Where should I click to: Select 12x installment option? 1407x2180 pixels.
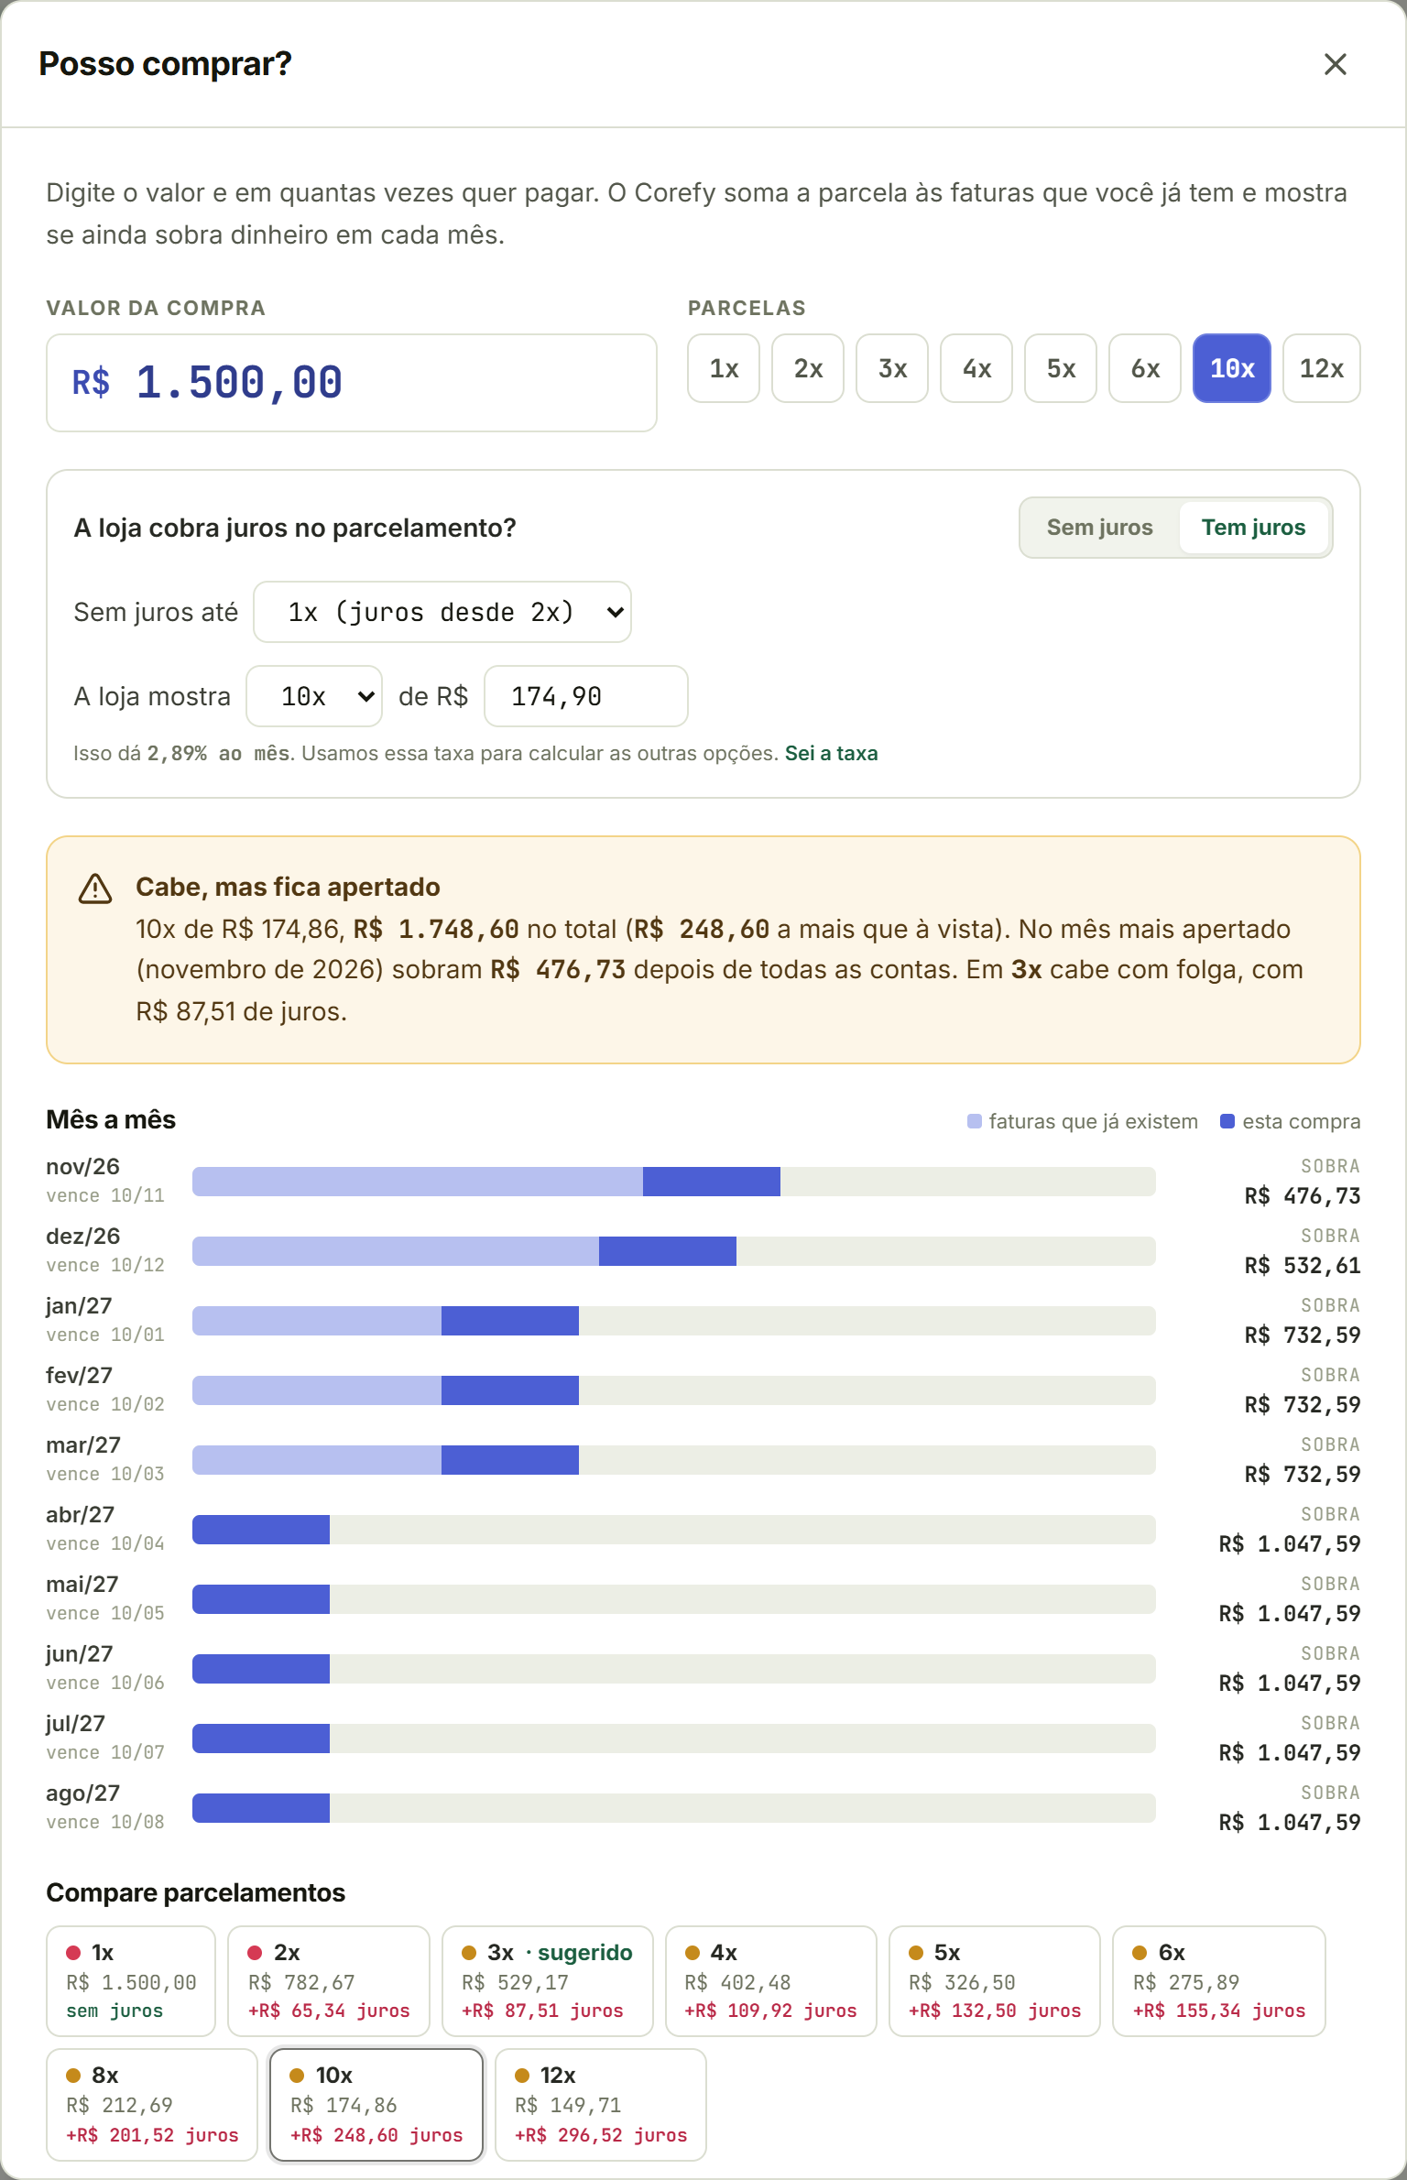click(x=1322, y=368)
